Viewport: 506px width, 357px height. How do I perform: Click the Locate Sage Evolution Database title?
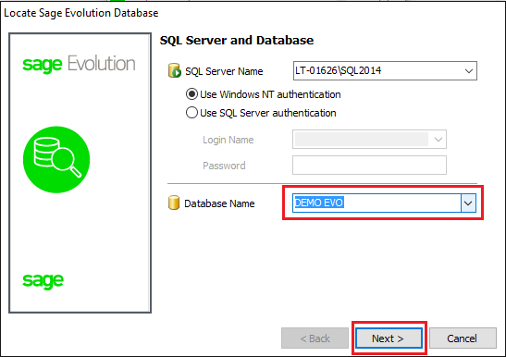pos(81,13)
